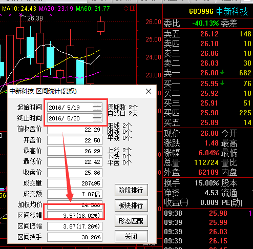Select the 区间涨幅 value field
Image resolution: width=253 pixels, height=249 pixels.
coord(75,216)
